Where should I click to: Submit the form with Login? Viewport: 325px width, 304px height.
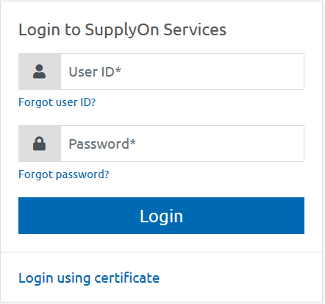point(161,216)
